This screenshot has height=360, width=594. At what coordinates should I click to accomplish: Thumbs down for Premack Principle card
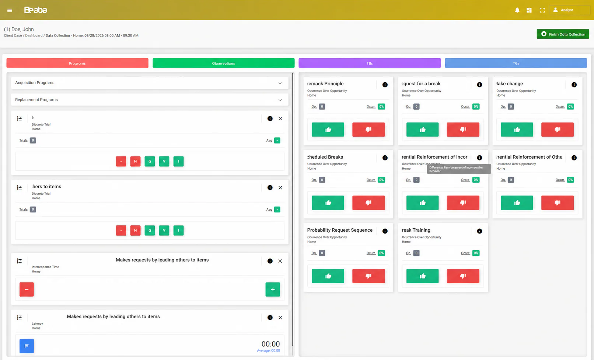point(368,129)
